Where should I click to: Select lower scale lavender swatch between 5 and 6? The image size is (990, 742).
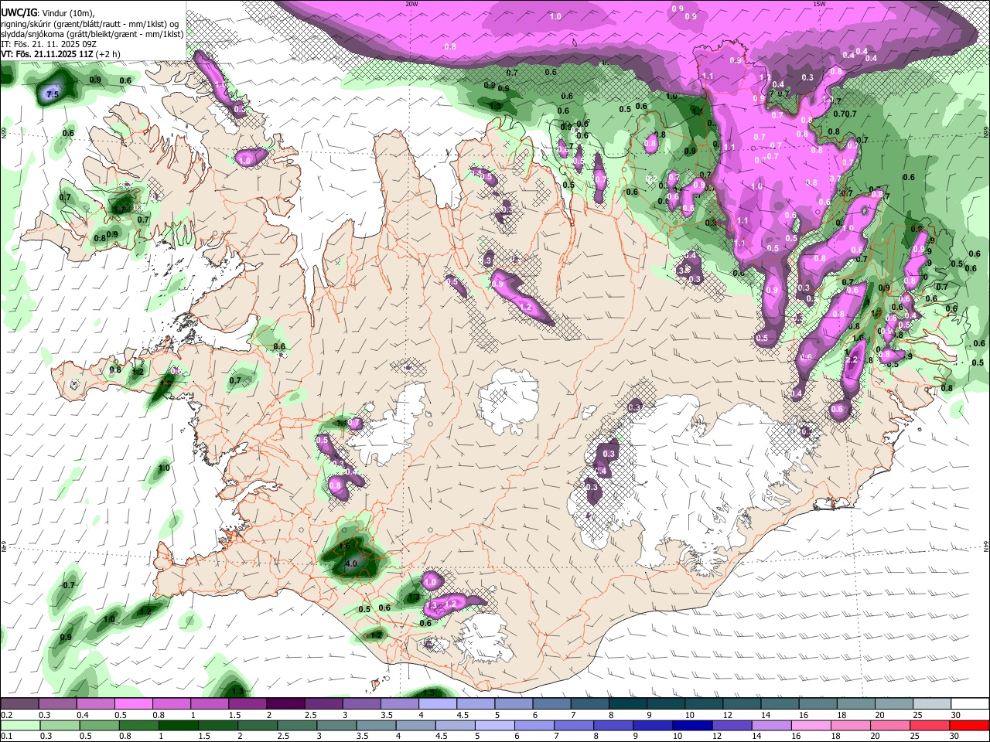495,725
